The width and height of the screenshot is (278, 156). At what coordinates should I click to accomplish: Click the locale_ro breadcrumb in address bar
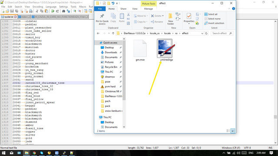155,33
